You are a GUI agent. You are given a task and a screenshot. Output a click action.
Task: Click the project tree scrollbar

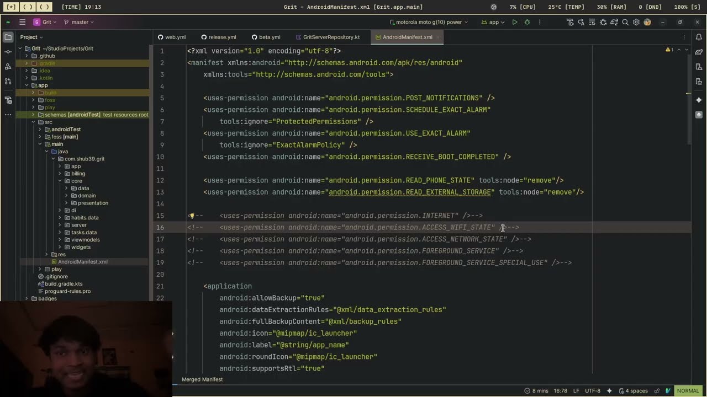151,174
